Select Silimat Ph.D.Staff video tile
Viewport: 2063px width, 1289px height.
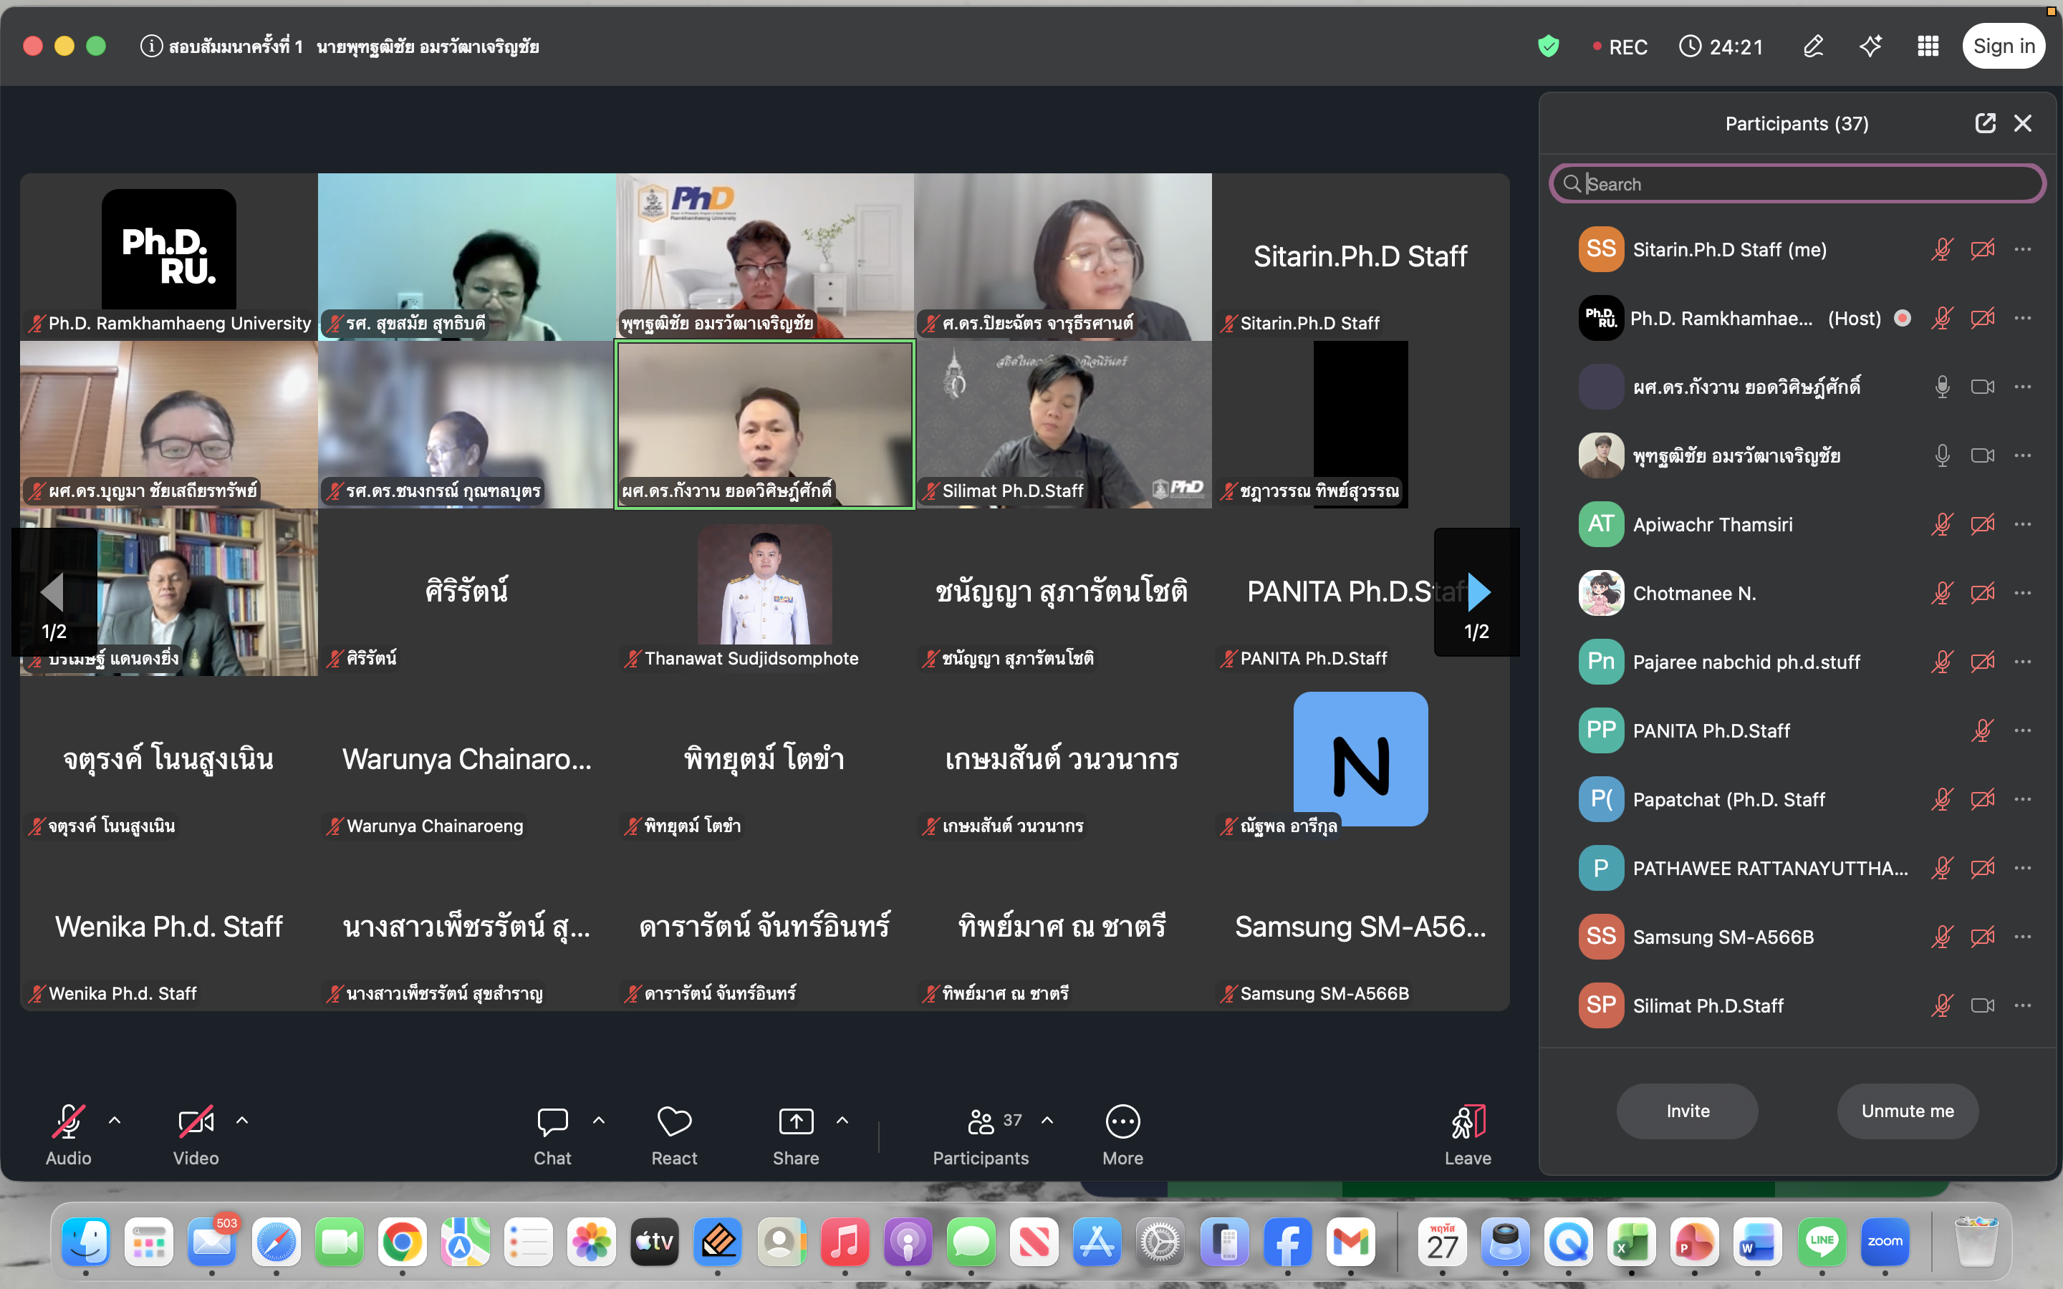[1063, 425]
